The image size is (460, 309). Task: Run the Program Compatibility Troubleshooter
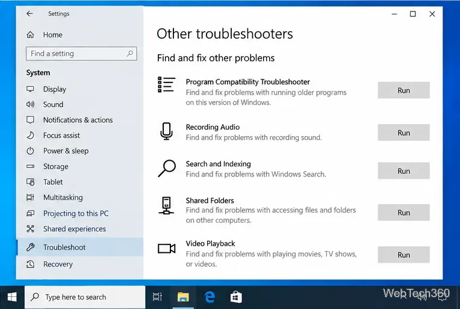[x=403, y=90]
